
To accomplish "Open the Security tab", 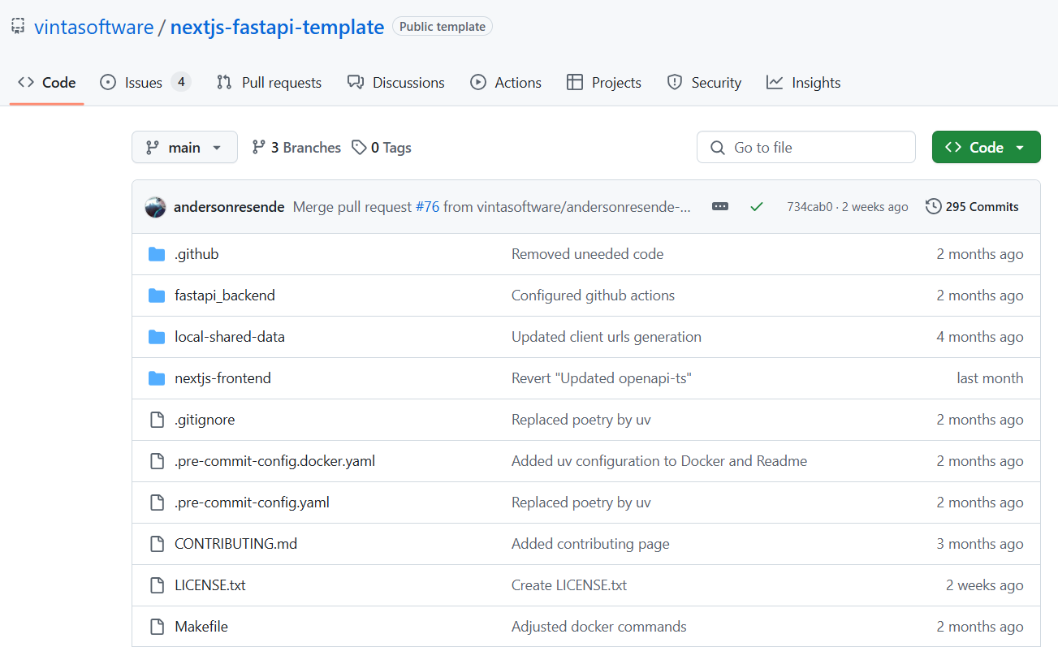I will tap(704, 83).
